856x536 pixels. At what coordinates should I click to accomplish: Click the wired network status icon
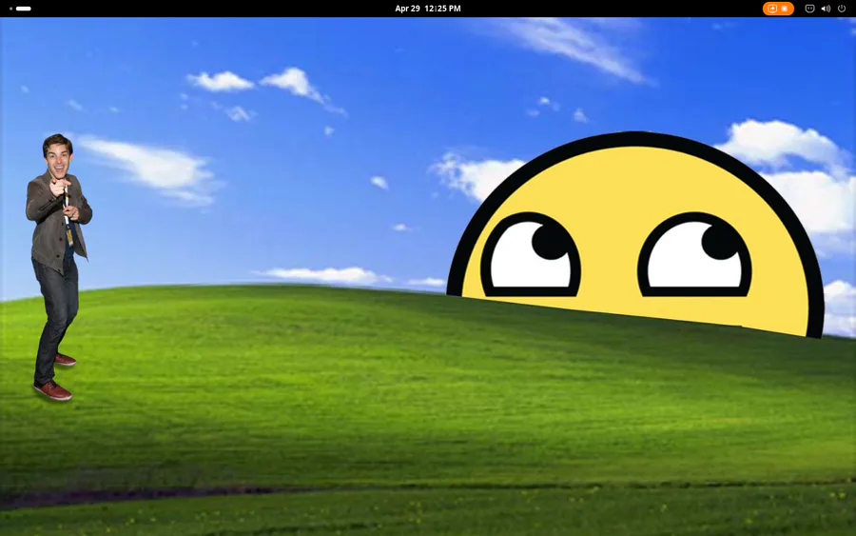coord(809,9)
